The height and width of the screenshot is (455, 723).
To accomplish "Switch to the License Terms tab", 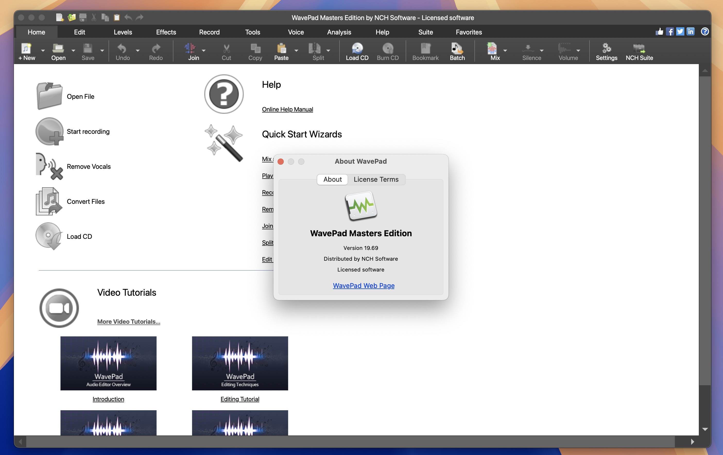I will tap(376, 179).
